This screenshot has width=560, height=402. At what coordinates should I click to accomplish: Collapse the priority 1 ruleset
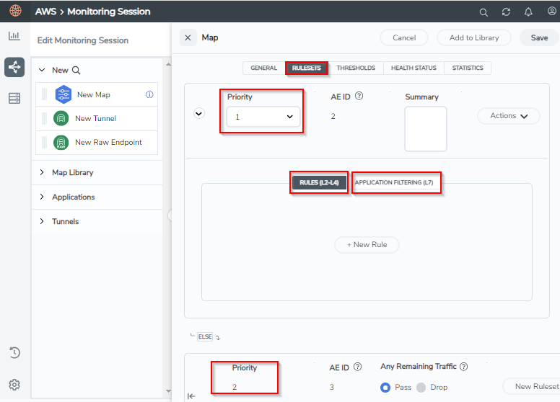pos(199,114)
